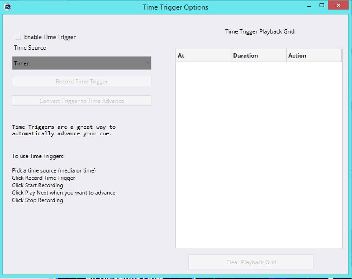The height and width of the screenshot is (279, 352).
Task: Enable the Time Trigger checkbox
Action: click(x=18, y=37)
